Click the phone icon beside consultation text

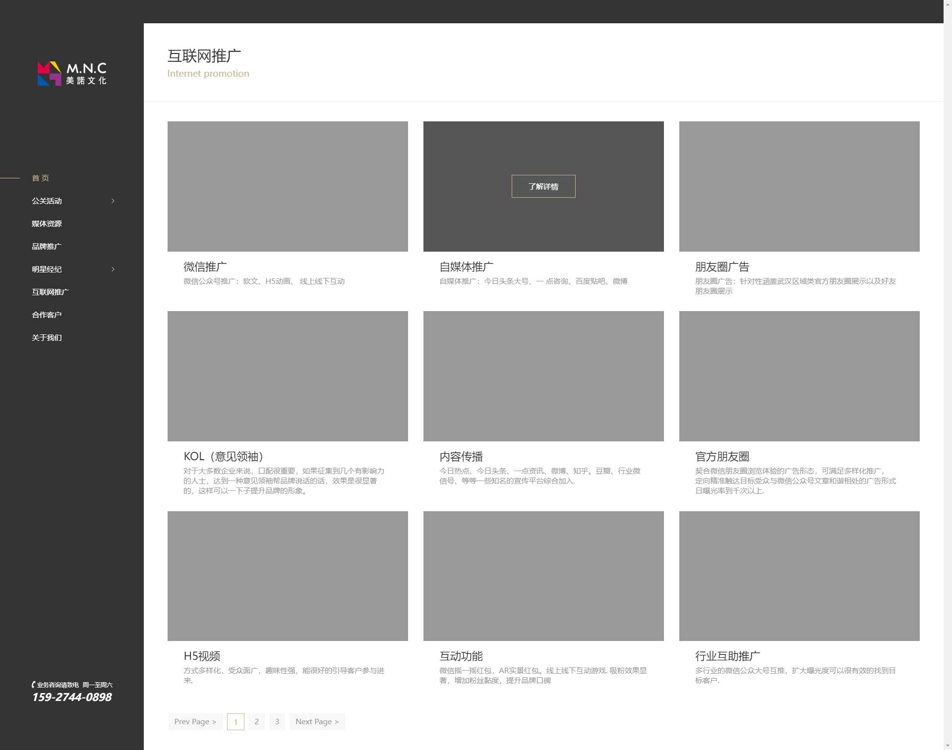pos(33,685)
